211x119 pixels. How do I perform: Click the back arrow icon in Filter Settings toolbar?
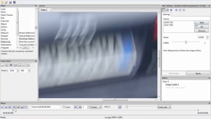(180, 10)
